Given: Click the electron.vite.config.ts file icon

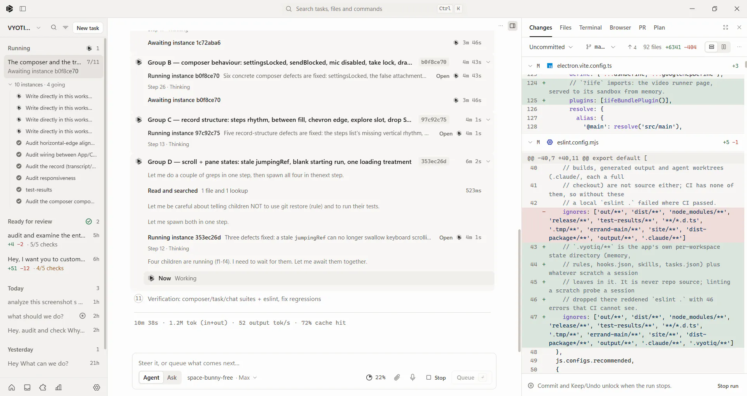Looking at the screenshot, I should (550, 66).
